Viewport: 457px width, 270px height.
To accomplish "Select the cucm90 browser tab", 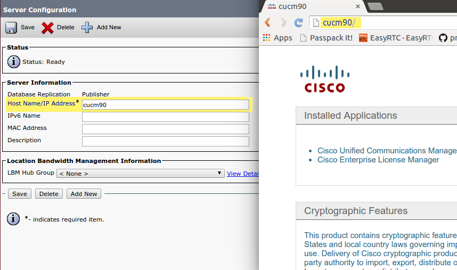I will (x=313, y=6).
